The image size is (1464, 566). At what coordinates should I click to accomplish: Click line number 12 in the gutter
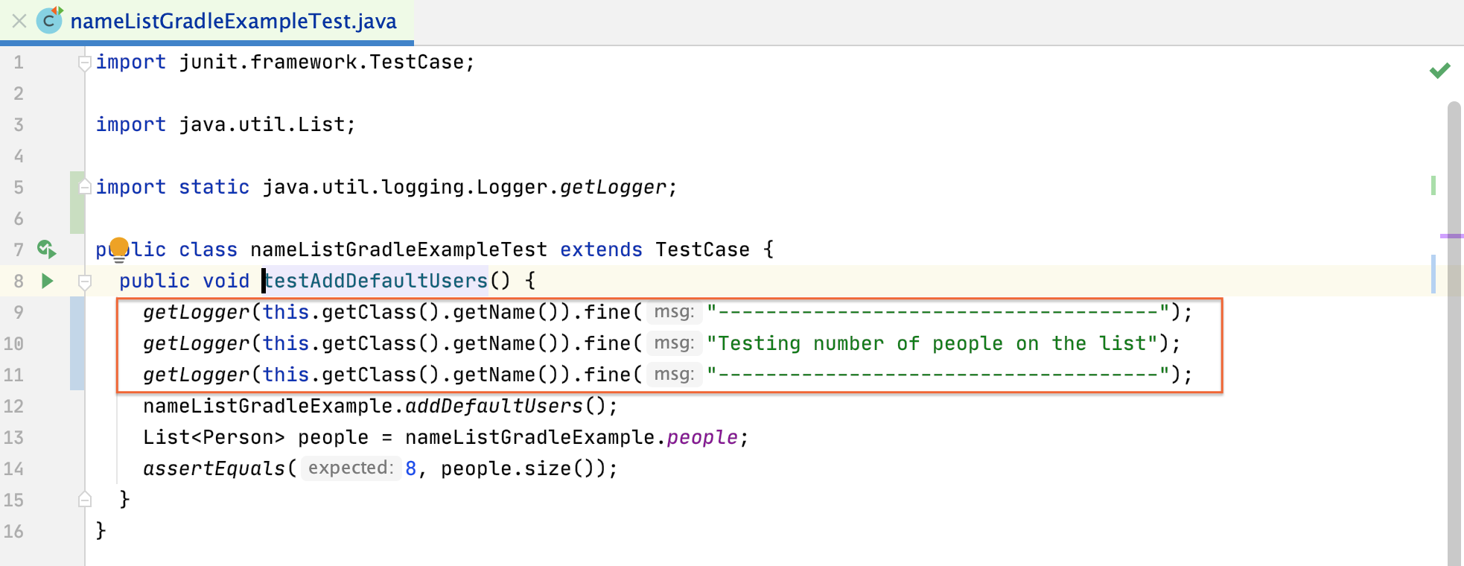[x=14, y=406]
